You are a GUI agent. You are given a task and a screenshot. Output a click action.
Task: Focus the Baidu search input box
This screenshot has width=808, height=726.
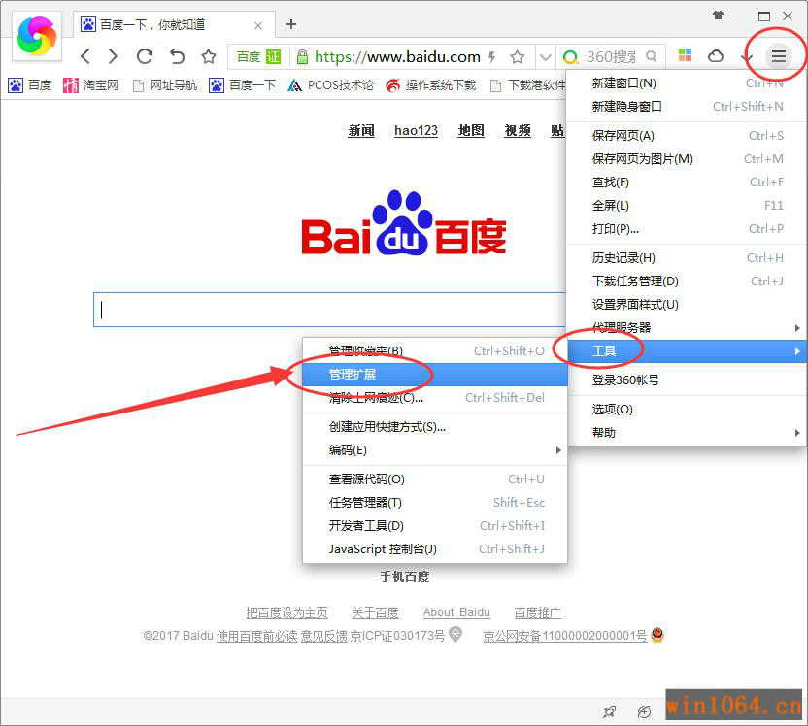[330, 310]
